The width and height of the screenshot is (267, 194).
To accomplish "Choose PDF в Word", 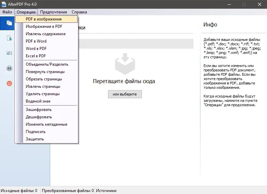I will [46, 41].
